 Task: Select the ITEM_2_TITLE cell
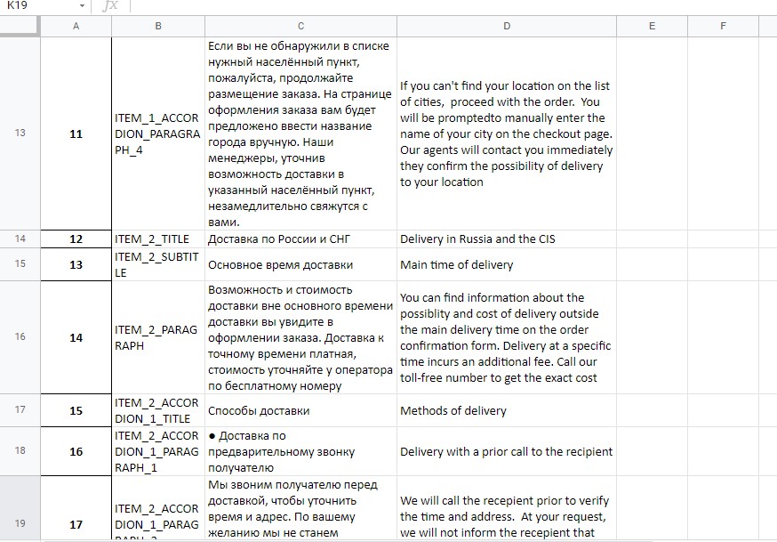[158, 239]
